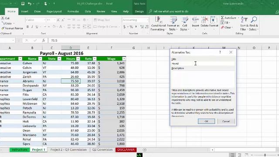279x157 pixels.
Task: Click the formula bar cancel X
Action: click(x=27, y=41)
